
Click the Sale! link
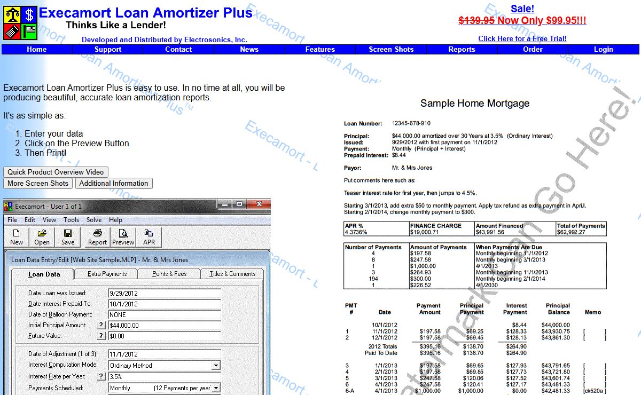point(522,9)
